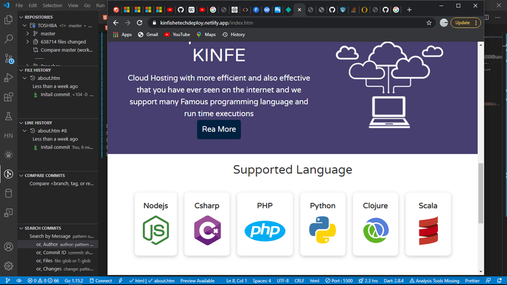Open the Run and Debug view
Viewport: 507px width, 285px height.
8,77
